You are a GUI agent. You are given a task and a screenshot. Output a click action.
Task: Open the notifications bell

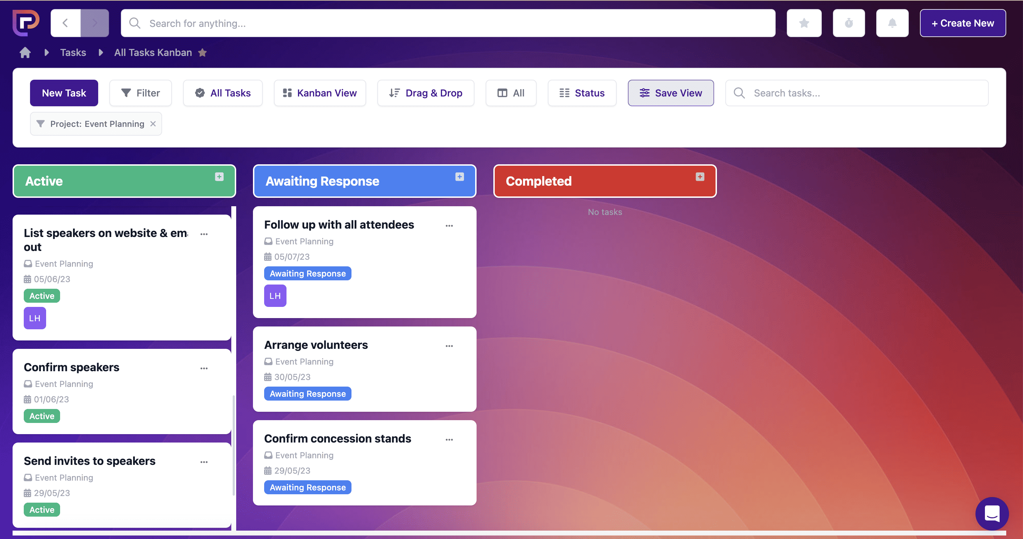click(892, 23)
